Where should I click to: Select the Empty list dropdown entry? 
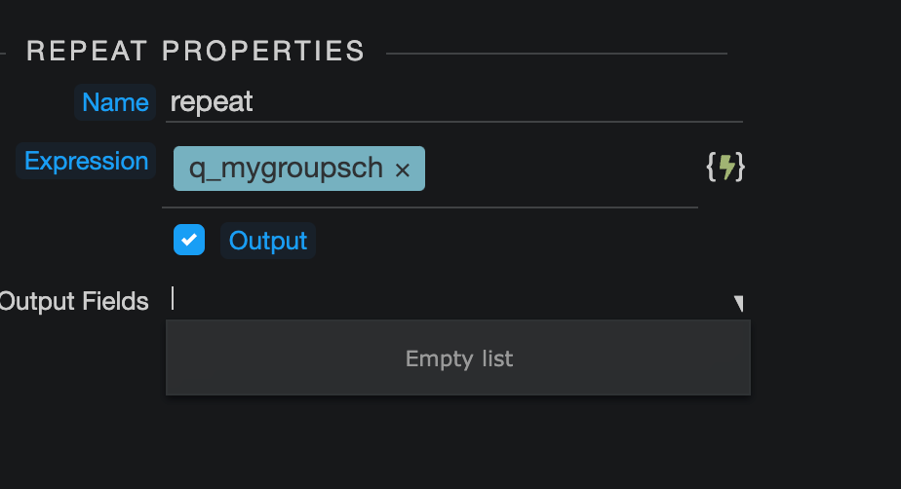pyautogui.click(x=458, y=358)
